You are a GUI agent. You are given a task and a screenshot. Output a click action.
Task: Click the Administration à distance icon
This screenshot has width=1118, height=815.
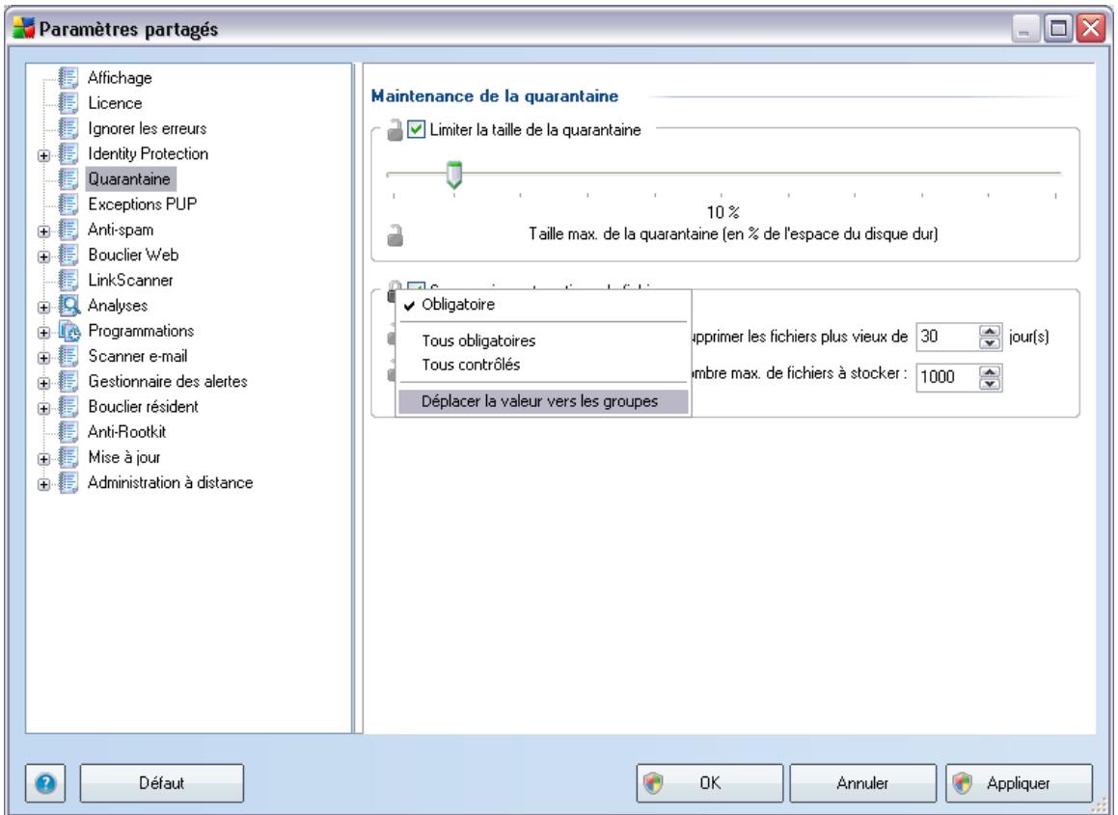pos(68,482)
